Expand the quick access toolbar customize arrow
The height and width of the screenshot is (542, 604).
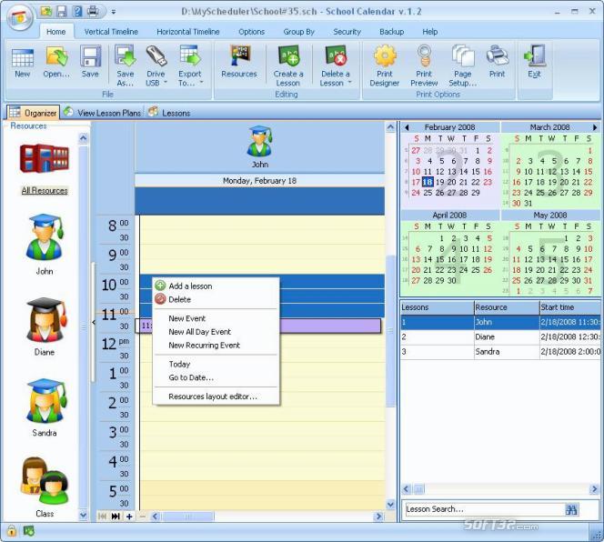(113, 12)
